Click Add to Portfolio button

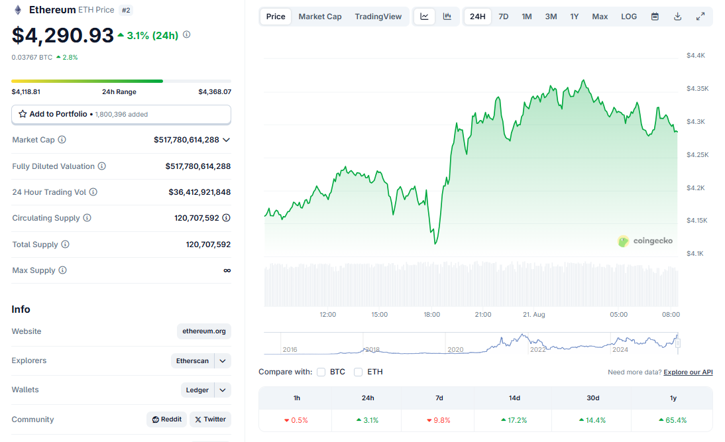click(121, 114)
